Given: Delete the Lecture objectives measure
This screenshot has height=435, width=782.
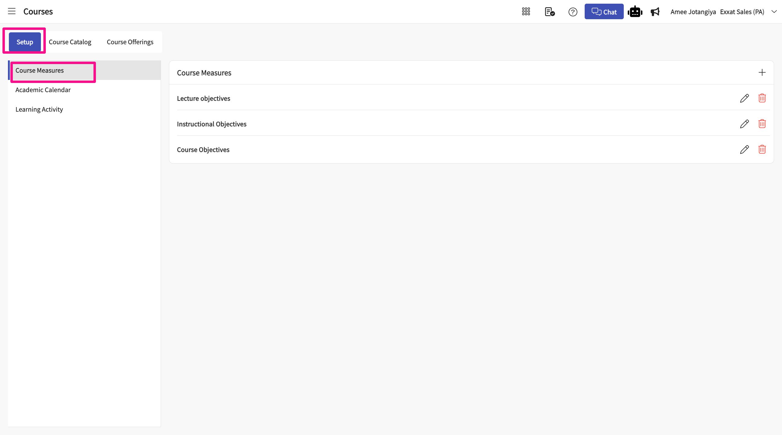Looking at the screenshot, I should point(762,98).
